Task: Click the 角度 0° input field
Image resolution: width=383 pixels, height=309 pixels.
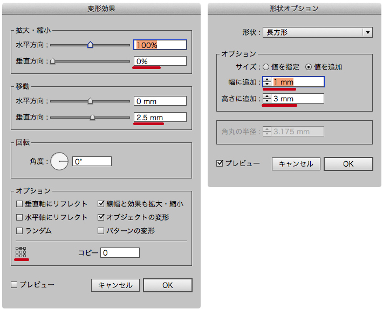Action: [92, 161]
